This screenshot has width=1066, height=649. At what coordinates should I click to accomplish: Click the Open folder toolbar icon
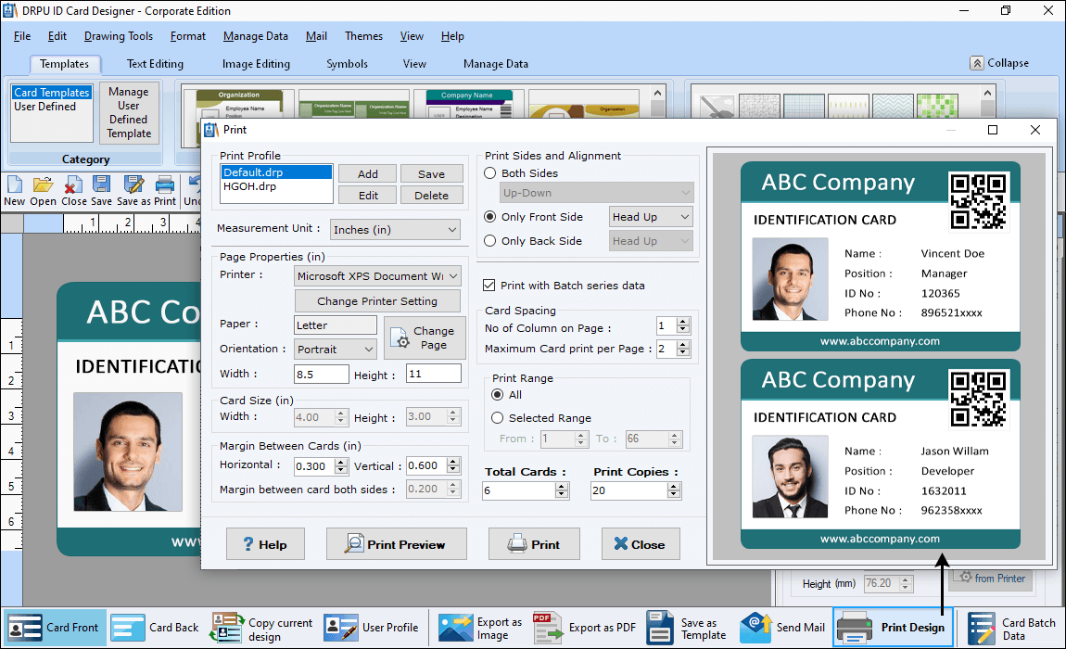click(x=43, y=190)
